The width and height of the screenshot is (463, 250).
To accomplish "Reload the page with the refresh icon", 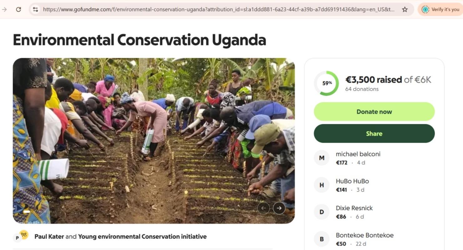I will (18, 9).
